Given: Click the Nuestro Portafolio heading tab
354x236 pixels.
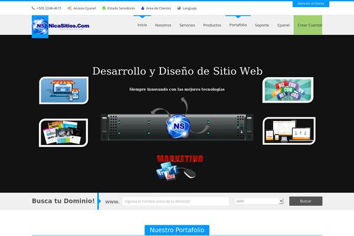Looking at the screenshot, I should [x=177, y=230].
